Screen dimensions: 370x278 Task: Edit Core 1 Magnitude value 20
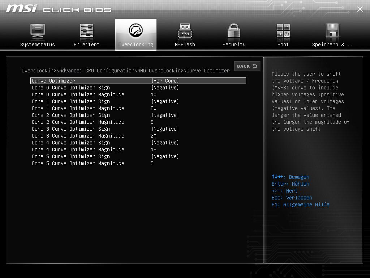tap(154, 108)
